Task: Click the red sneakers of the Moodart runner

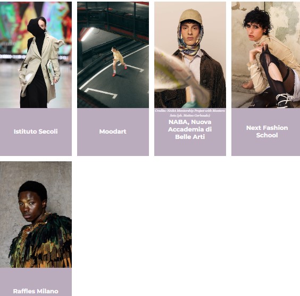Action: coord(120,71)
